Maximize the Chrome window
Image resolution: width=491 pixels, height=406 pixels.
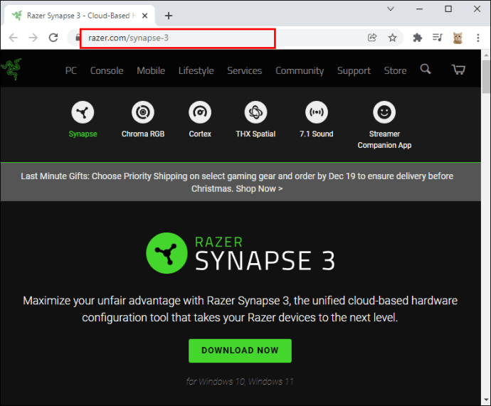pyautogui.click(x=448, y=9)
